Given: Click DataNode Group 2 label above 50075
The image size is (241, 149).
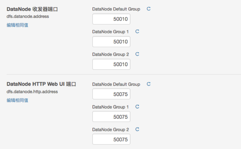Looking at the screenshot, I should [x=110, y=130].
